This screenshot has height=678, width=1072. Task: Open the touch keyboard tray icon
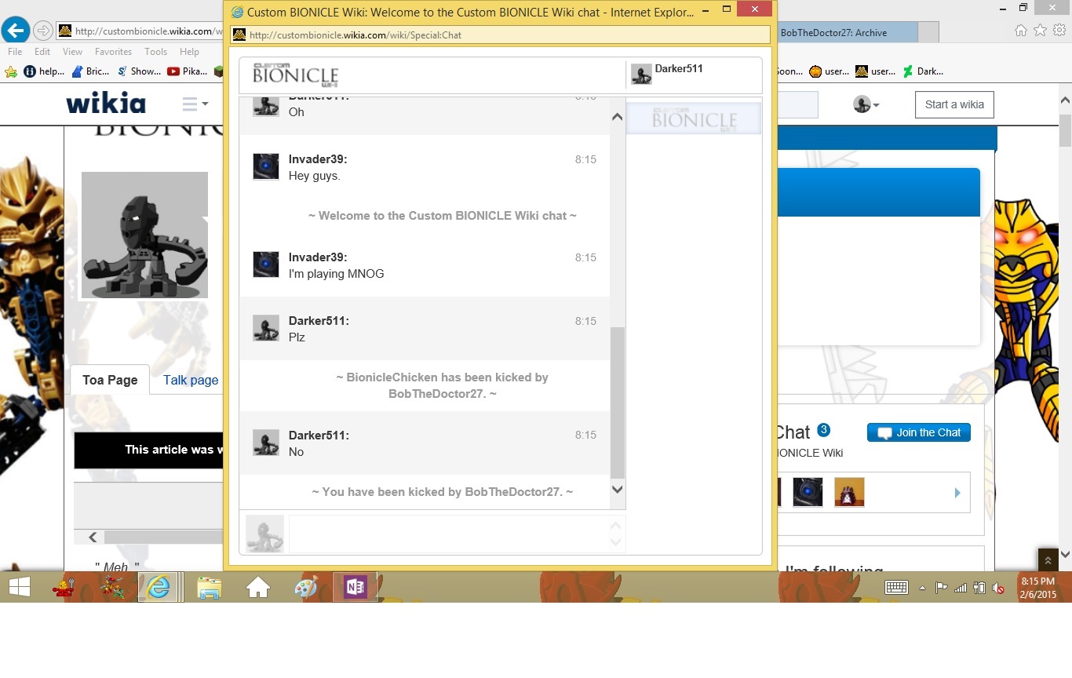coord(896,587)
